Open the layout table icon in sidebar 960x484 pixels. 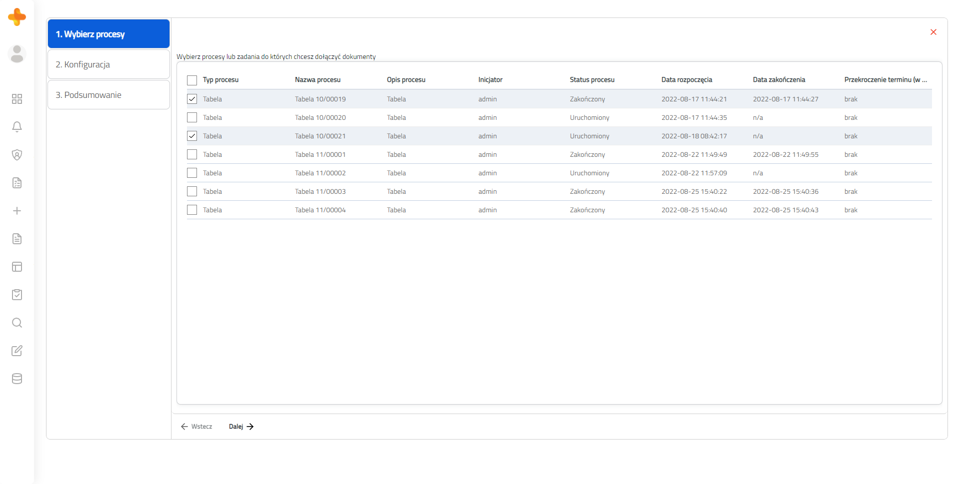17,267
